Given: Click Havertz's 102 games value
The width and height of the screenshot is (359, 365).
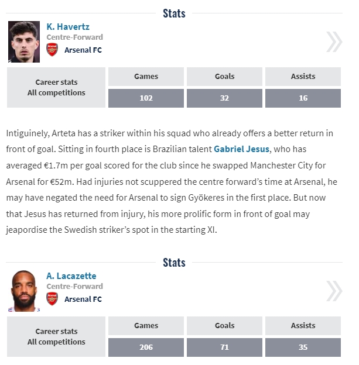Looking at the screenshot, I should pos(146,98).
